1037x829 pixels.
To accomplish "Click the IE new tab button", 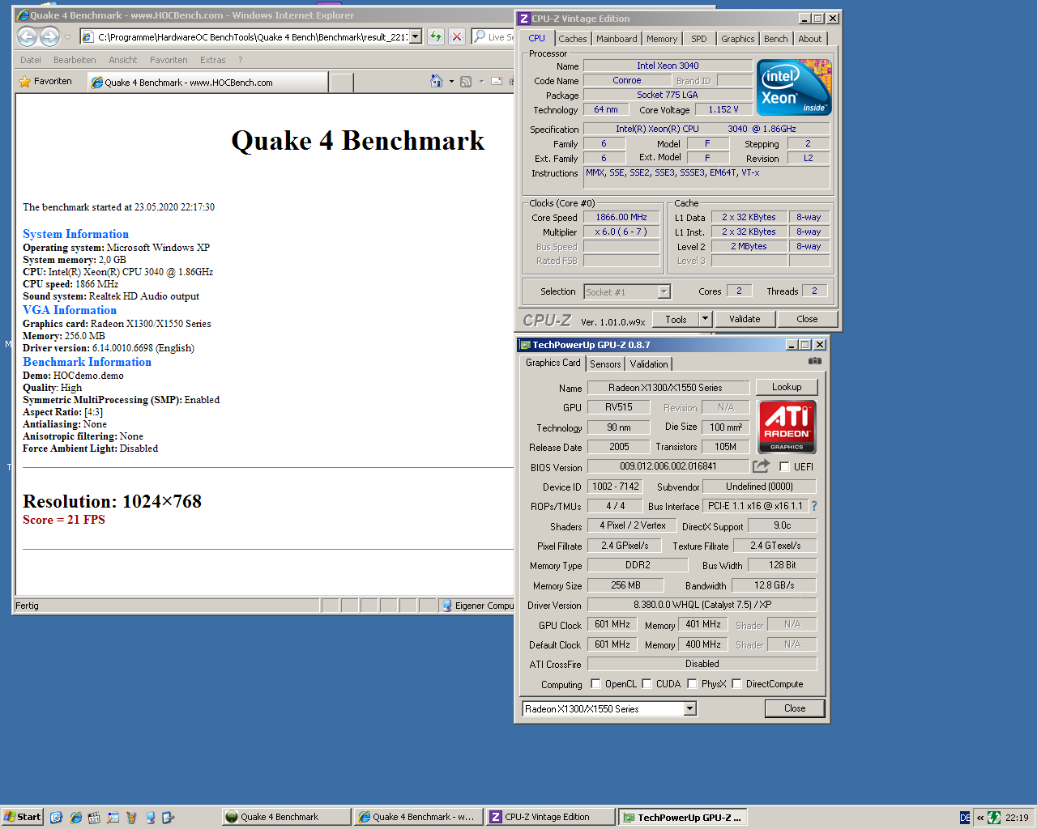I will click(x=342, y=82).
